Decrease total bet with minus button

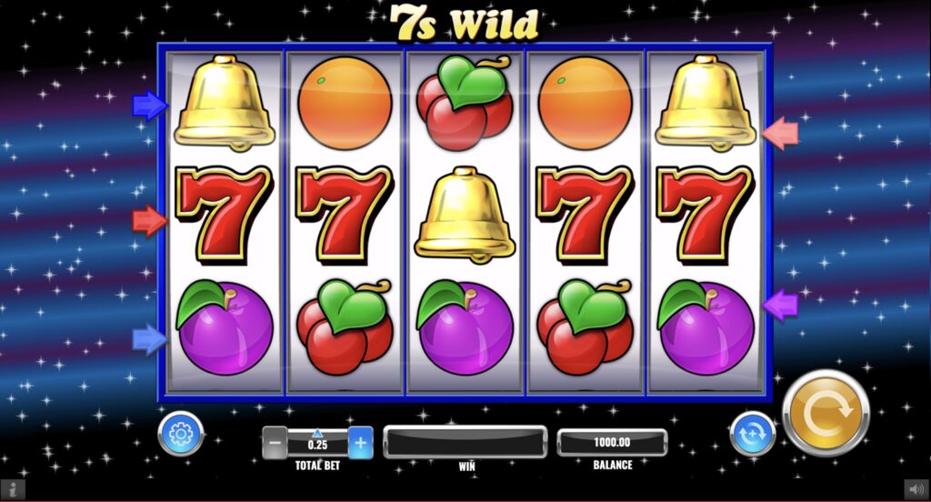click(275, 443)
